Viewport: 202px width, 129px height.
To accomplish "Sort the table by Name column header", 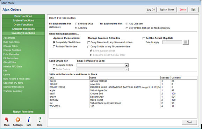I will [125, 78].
